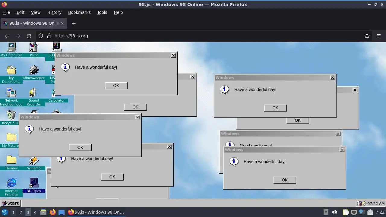Select the 98.js Windows 98 Online tab
The width and height of the screenshot is (386, 217).
[33, 23]
